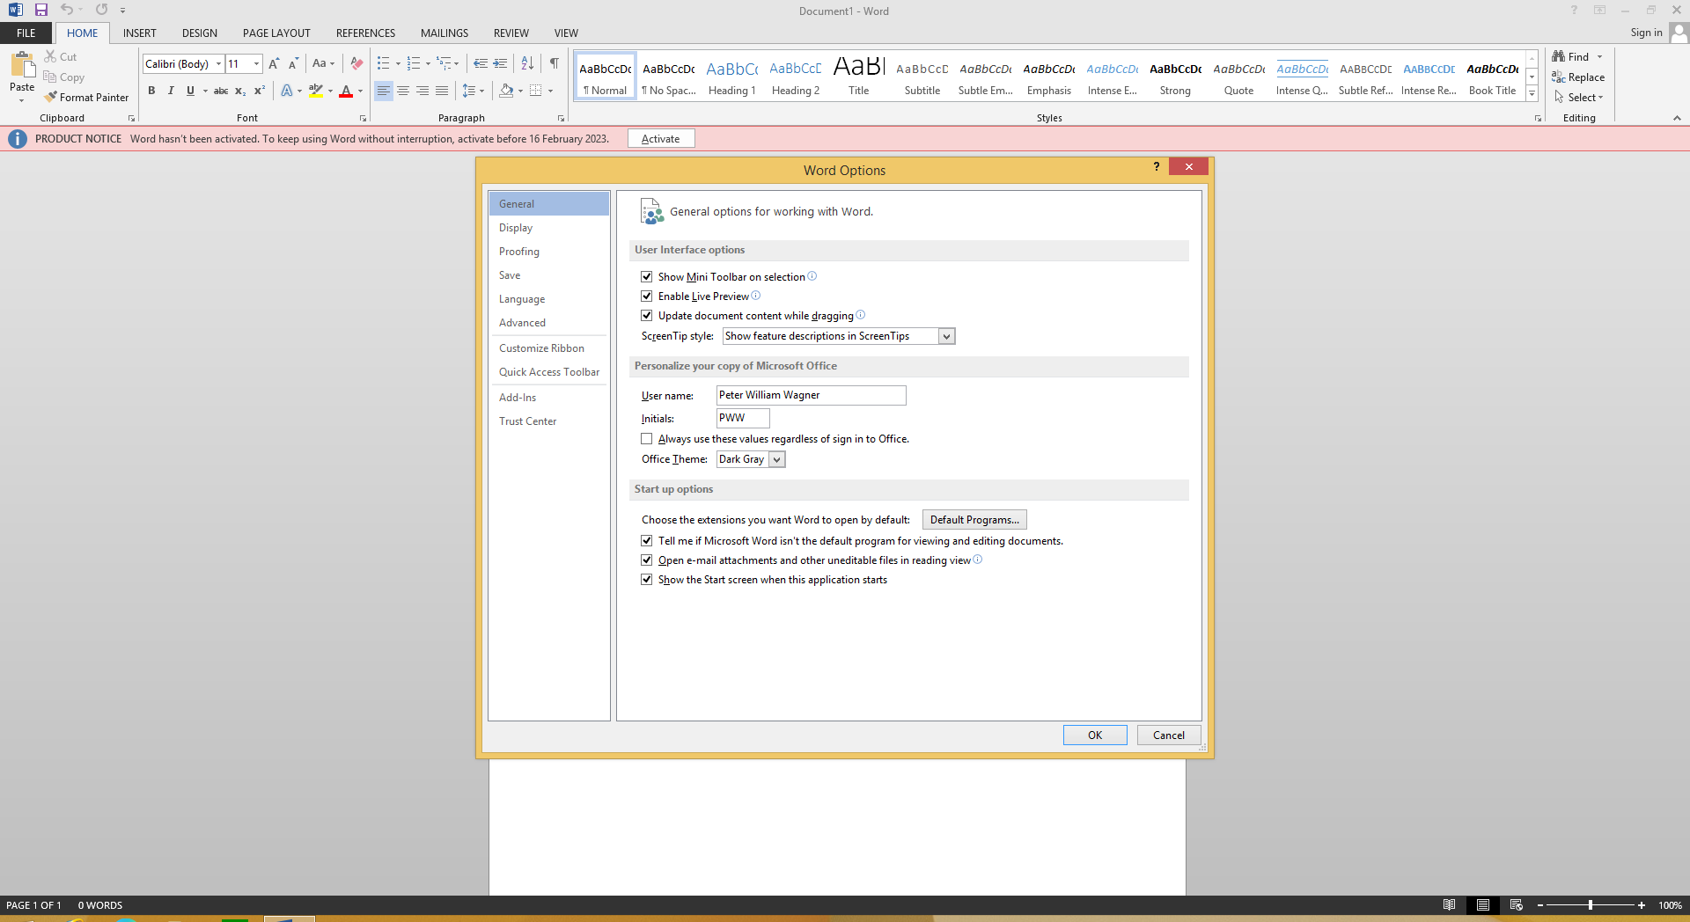
Task: Uncheck Tell me if Word isn't default program
Action: 647,540
